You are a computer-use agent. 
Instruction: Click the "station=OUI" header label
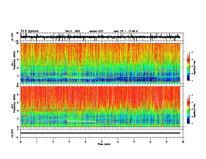click(96, 31)
